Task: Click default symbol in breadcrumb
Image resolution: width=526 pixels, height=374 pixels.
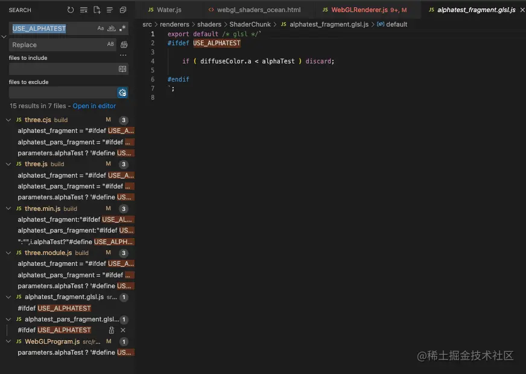Action: coord(396,25)
